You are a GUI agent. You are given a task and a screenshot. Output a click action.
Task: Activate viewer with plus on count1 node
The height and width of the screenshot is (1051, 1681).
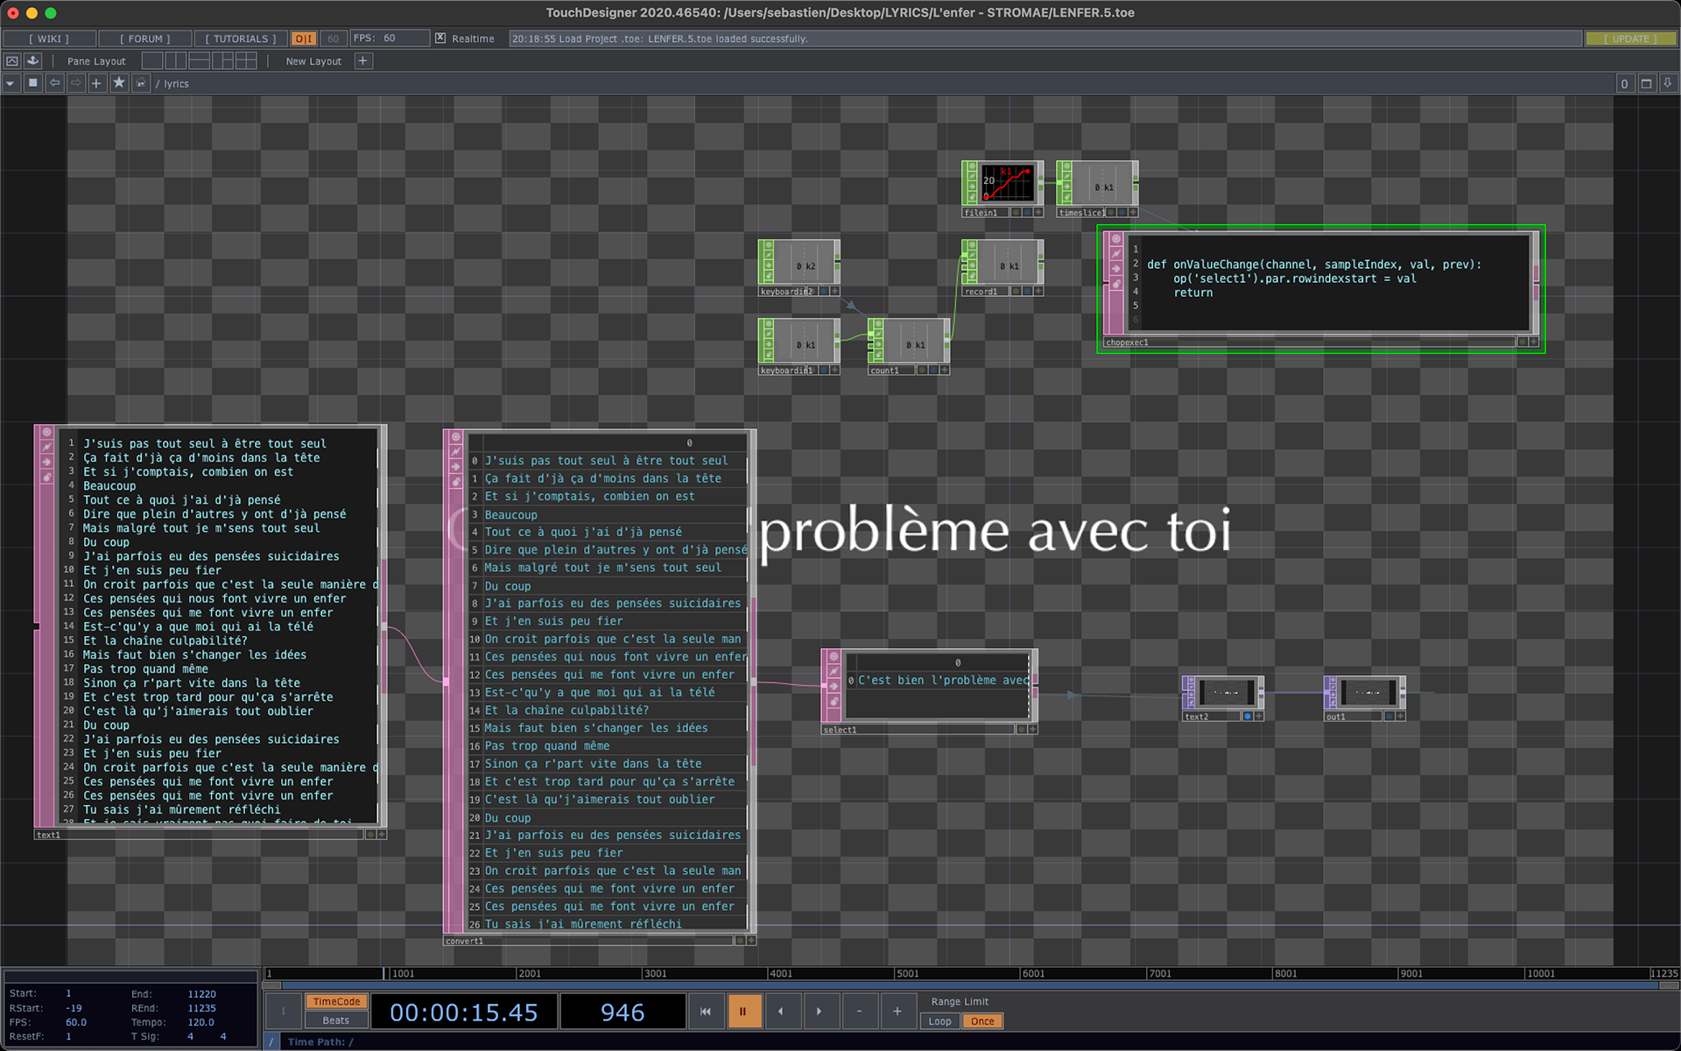(945, 370)
